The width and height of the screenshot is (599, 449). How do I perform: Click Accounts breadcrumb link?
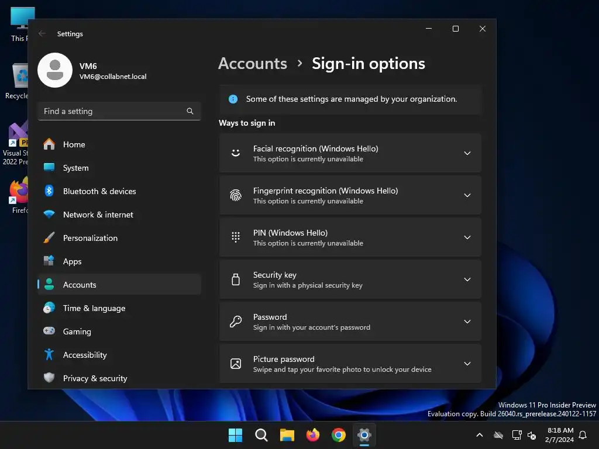253,63
